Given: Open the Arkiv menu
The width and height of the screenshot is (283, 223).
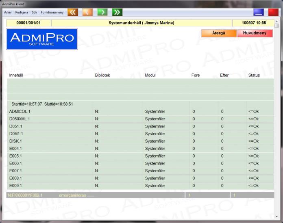Looking at the screenshot, I should [x=8, y=12].
